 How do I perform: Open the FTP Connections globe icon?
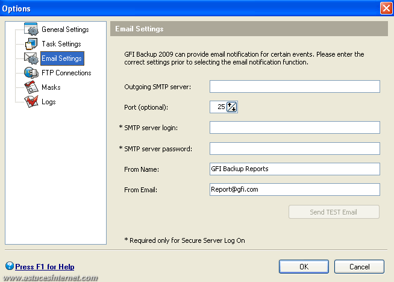pyautogui.click(x=31, y=73)
